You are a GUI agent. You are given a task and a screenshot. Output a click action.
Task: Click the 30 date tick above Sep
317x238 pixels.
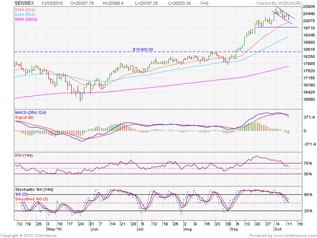click(x=228, y=224)
